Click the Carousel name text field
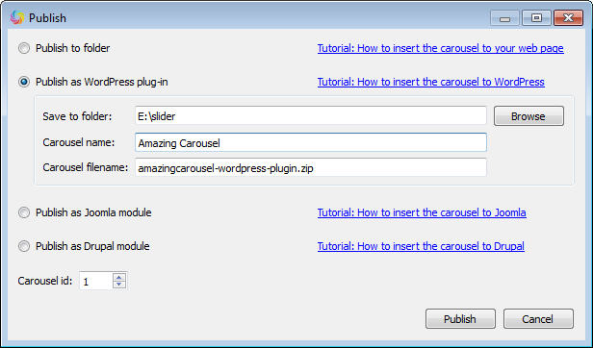This screenshot has width=593, height=348. click(311, 142)
